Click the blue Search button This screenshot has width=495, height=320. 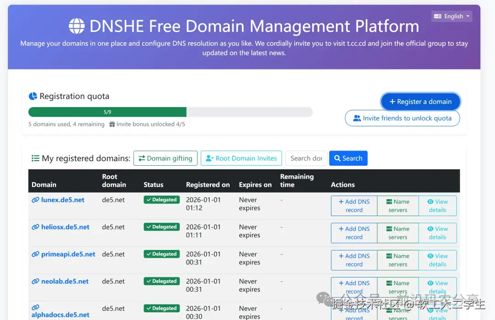tap(348, 158)
